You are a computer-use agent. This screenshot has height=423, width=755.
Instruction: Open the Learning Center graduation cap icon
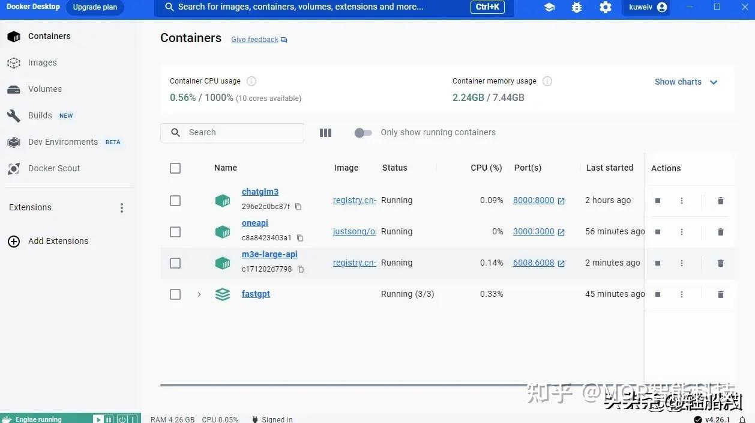[x=549, y=7]
